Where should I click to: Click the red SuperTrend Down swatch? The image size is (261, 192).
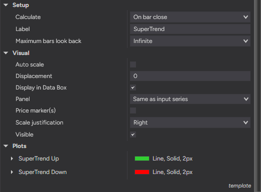[x=142, y=172]
